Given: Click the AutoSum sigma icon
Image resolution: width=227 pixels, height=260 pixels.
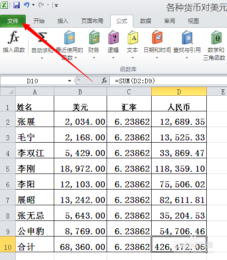Looking at the screenshot, I should pos(42,37).
